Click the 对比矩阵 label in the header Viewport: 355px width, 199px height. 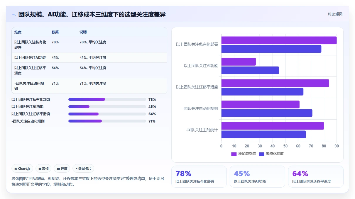[x=335, y=14]
